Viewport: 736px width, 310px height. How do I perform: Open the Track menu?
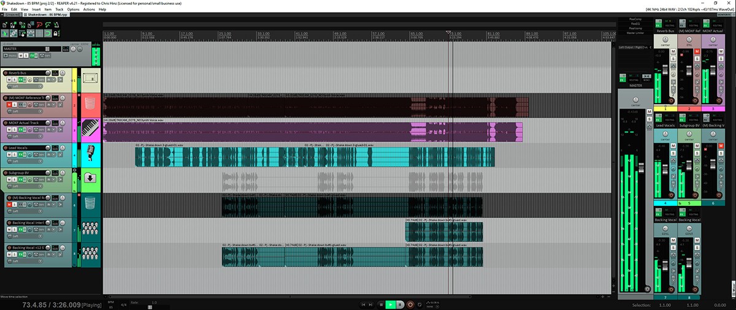(x=59, y=10)
